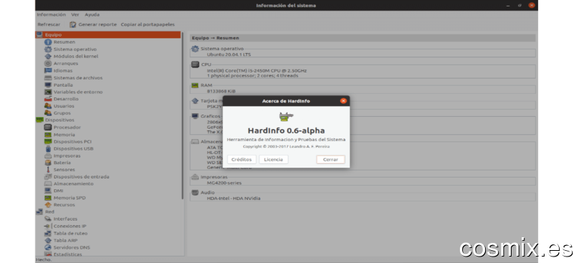Select the Dispositivos USB icon

click(x=48, y=148)
